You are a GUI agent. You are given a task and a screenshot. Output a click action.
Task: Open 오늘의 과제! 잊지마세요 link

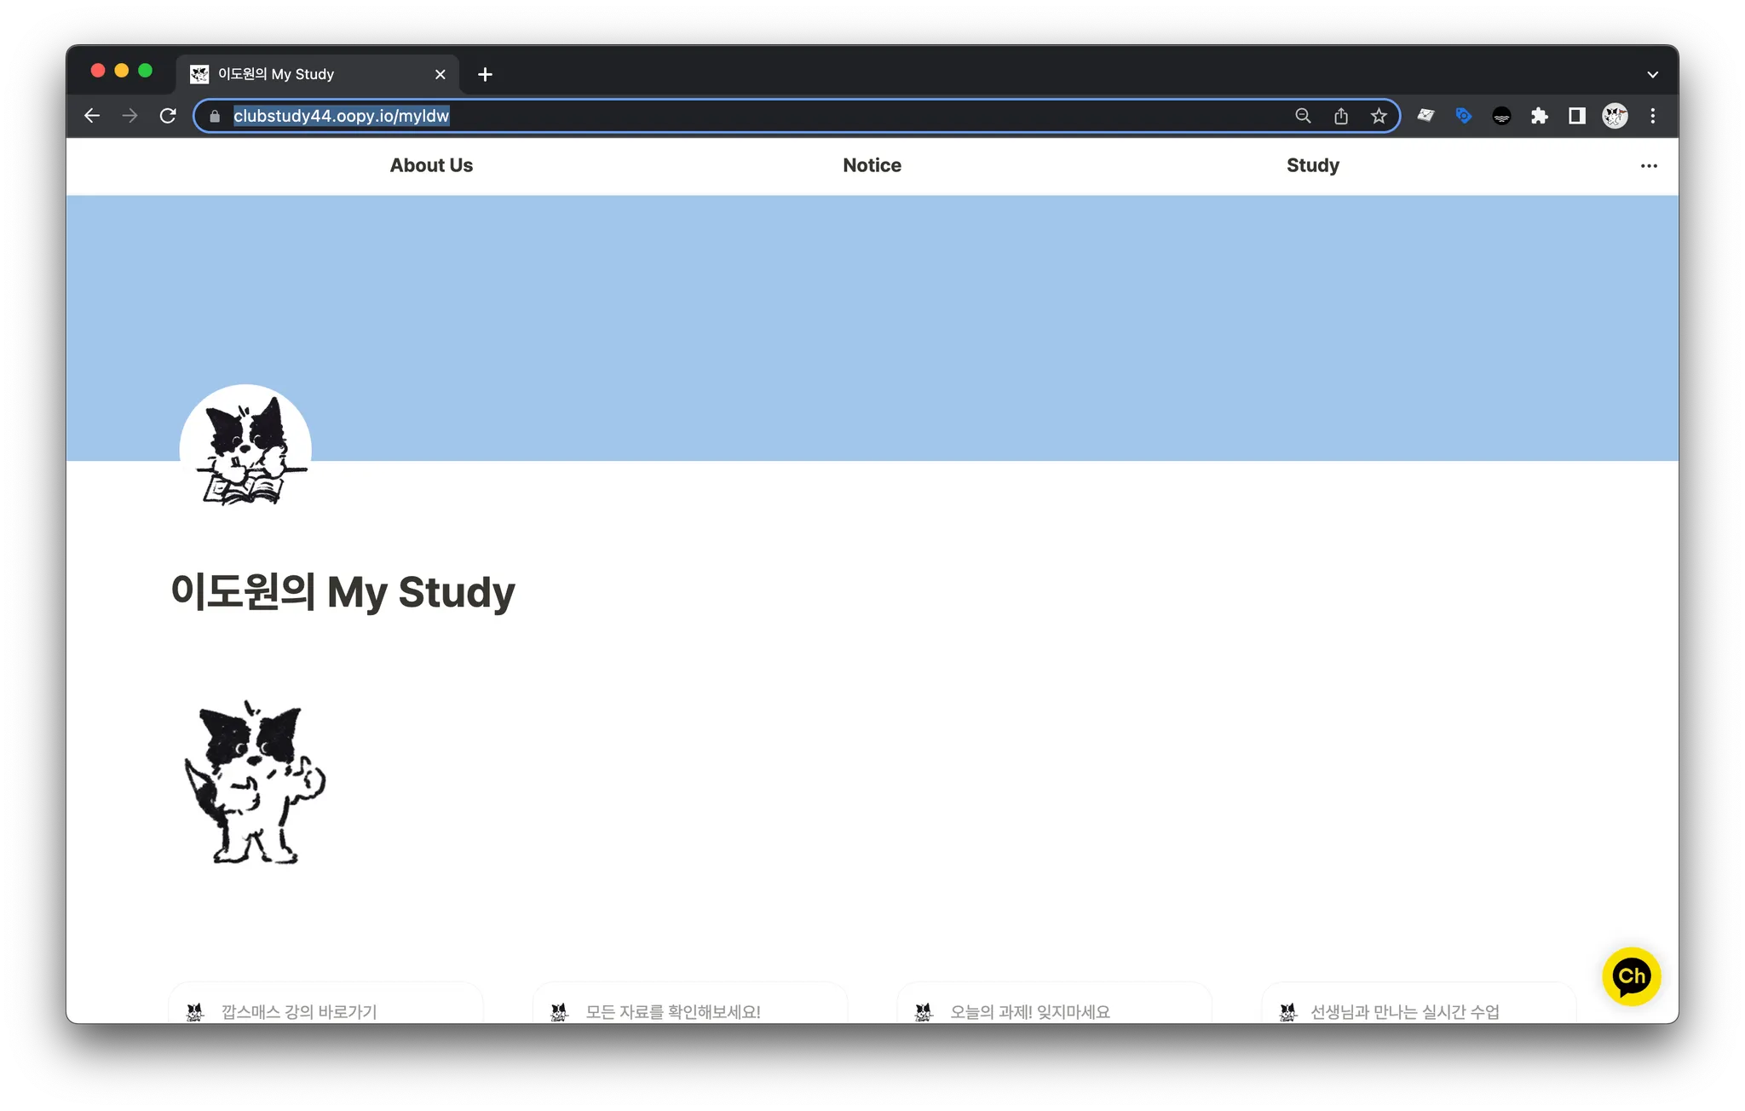click(1029, 1011)
